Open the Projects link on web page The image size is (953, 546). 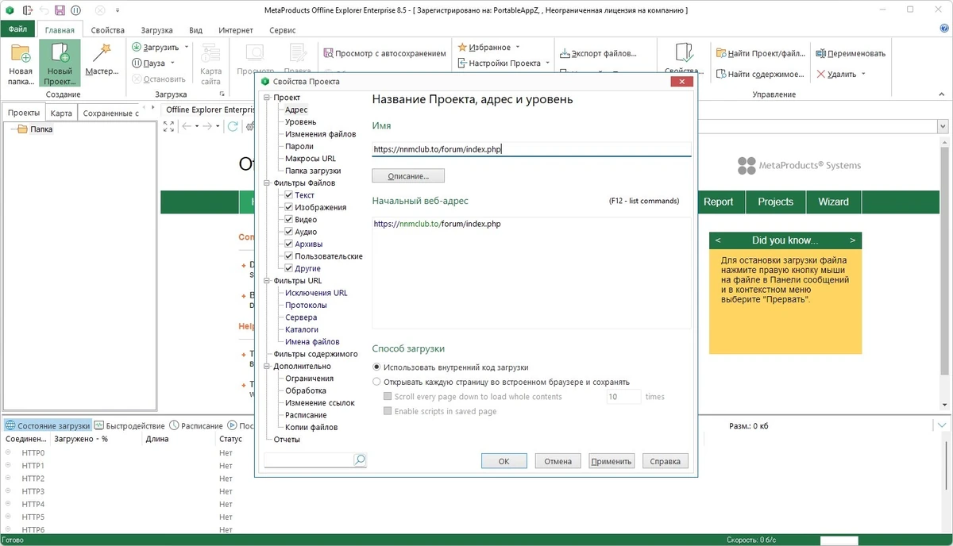tap(775, 202)
